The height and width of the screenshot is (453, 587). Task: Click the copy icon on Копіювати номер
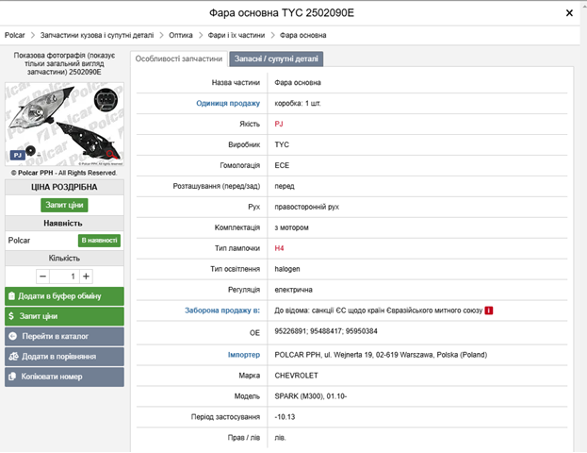coord(12,377)
